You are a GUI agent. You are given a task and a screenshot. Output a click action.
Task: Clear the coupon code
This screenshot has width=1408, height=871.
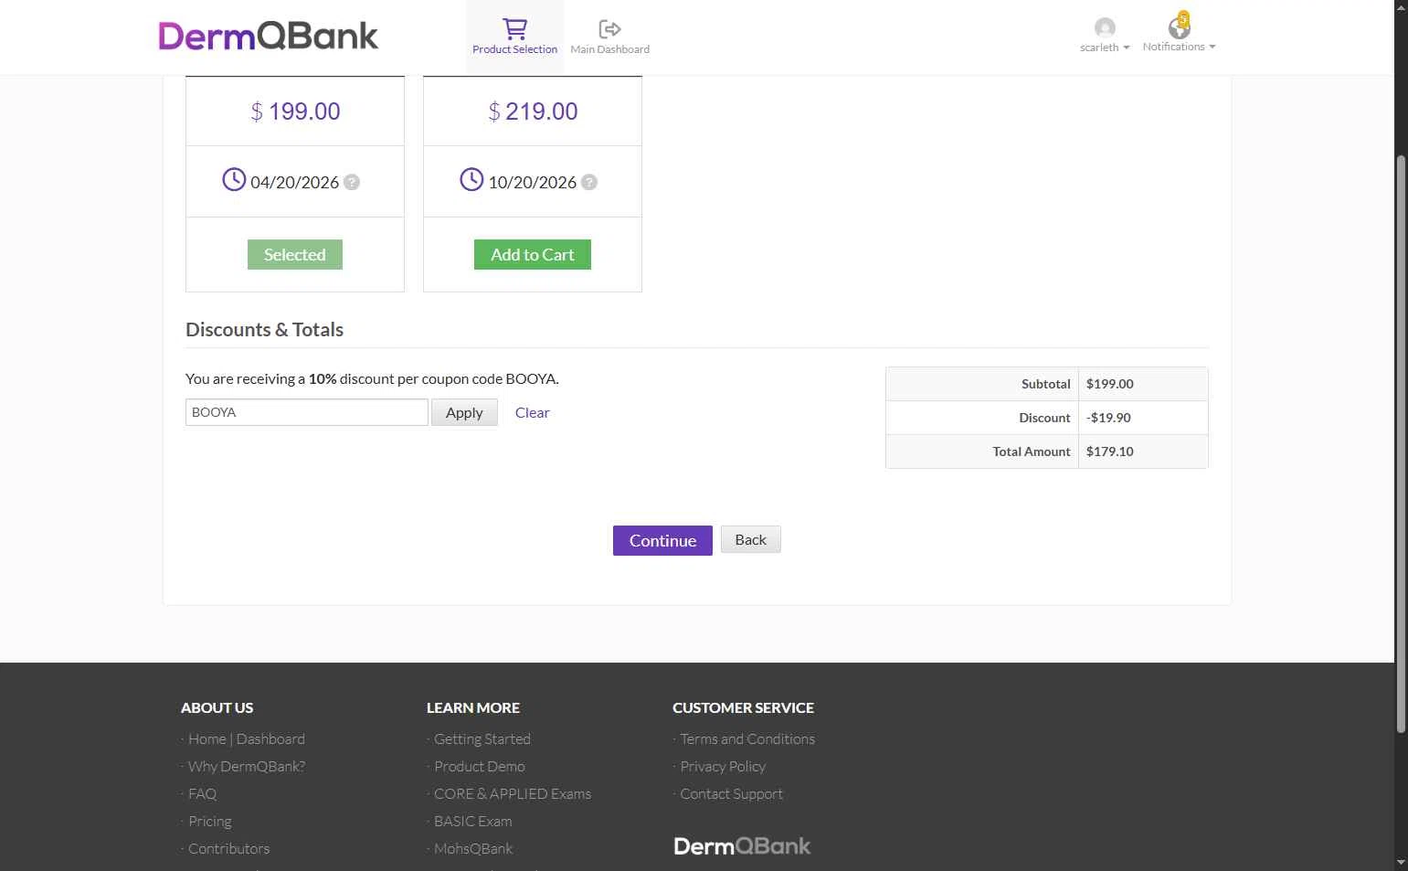(532, 412)
